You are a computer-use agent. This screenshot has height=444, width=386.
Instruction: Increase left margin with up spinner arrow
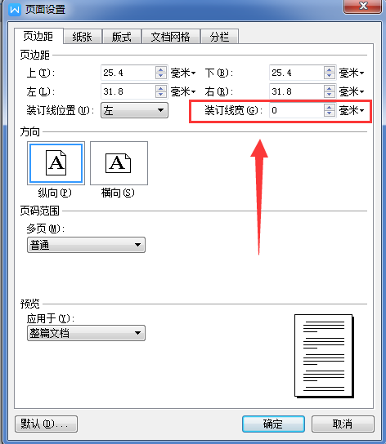[x=161, y=88]
